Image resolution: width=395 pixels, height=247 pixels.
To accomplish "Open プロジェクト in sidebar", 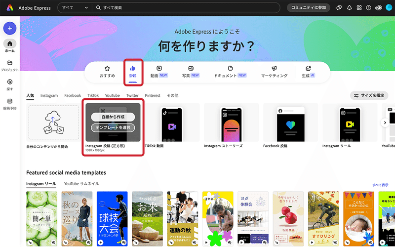I will (10, 66).
